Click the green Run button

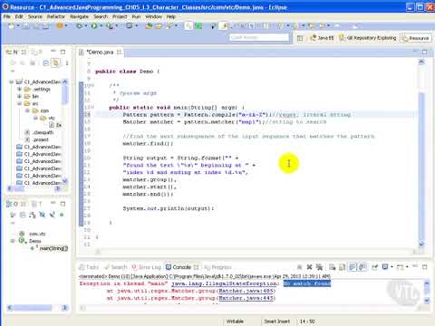pos(94,26)
